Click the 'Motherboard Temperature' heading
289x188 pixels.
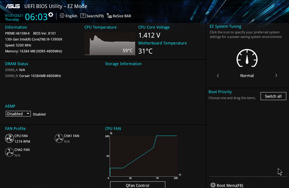point(163,43)
